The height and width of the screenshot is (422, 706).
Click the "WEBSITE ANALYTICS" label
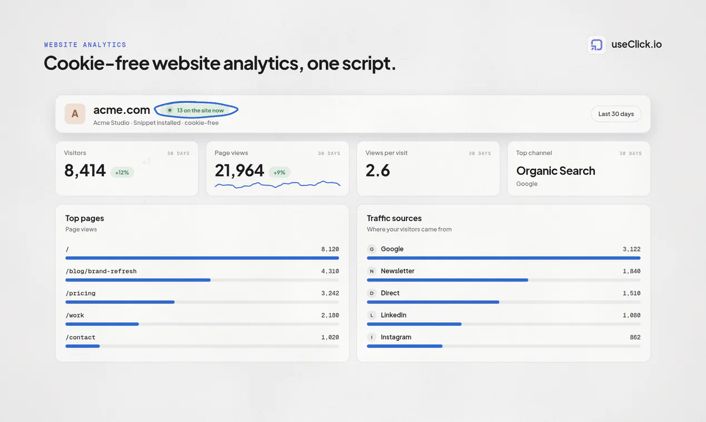[x=85, y=45]
